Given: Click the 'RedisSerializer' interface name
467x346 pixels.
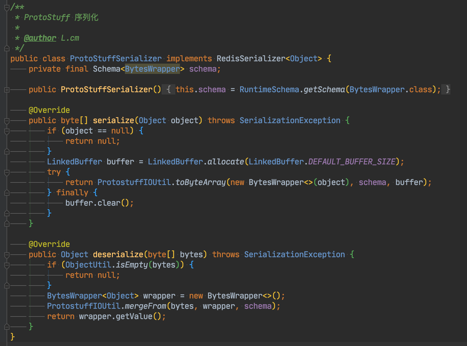Looking at the screenshot, I should (x=251, y=58).
